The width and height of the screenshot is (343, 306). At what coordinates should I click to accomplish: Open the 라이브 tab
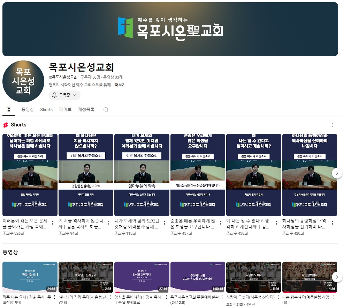[65, 109]
